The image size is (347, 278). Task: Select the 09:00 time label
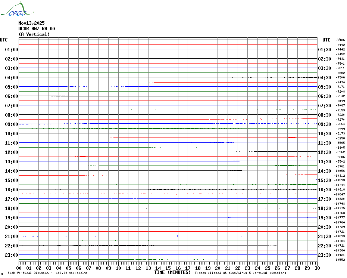click(12, 124)
